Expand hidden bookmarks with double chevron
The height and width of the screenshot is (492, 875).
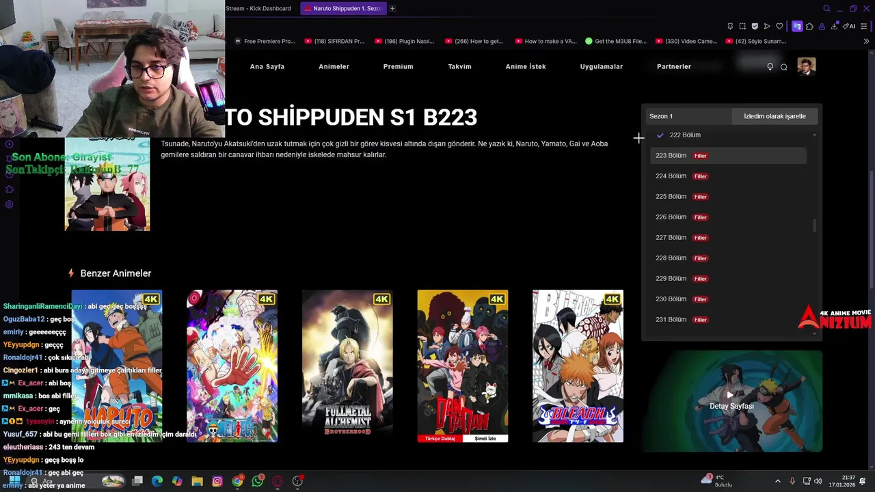(x=867, y=41)
